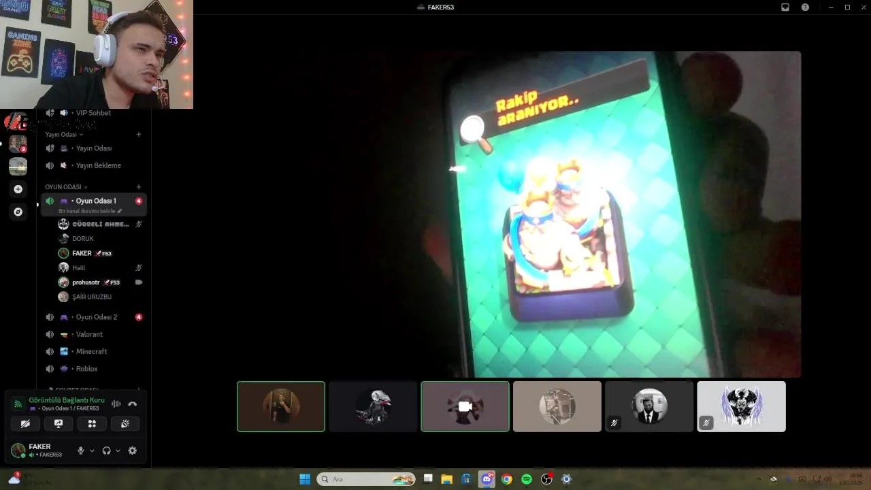
Task: Join the VIP Sohbet voice channel
Action: click(x=94, y=113)
